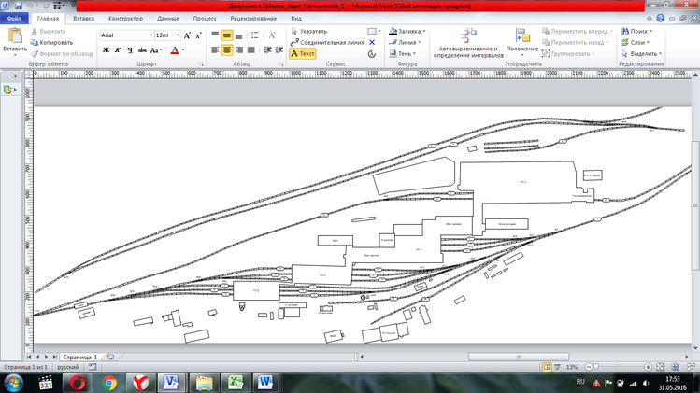Screen dimensions: 700x393
Task: Click the font color red A swatch
Action: (175, 50)
